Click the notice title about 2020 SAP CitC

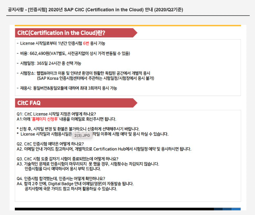click(96, 10)
